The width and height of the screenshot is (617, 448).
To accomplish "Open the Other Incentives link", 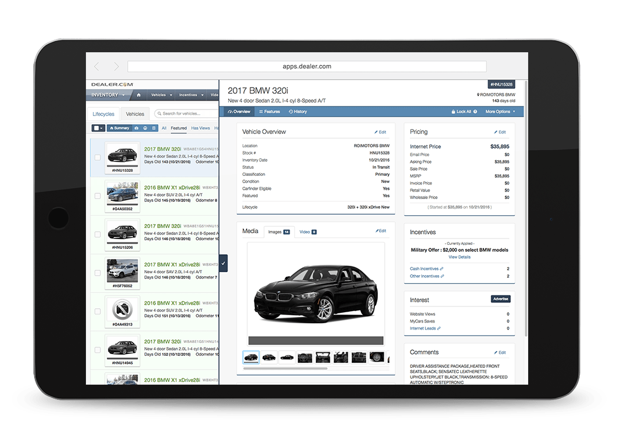I will coord(427,276).
